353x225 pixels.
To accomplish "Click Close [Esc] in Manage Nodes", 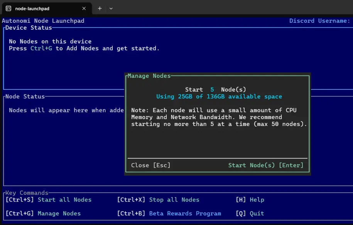I will pyautogui.click(x=150, y=165).
